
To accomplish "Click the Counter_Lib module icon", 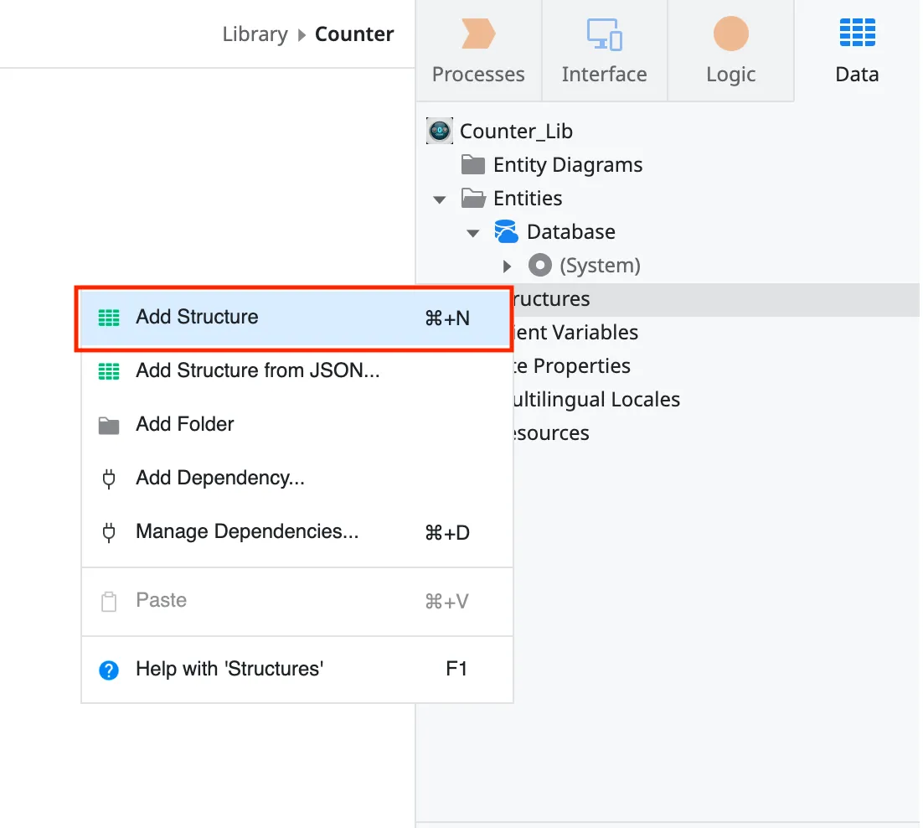I will [x=440, y=132].
